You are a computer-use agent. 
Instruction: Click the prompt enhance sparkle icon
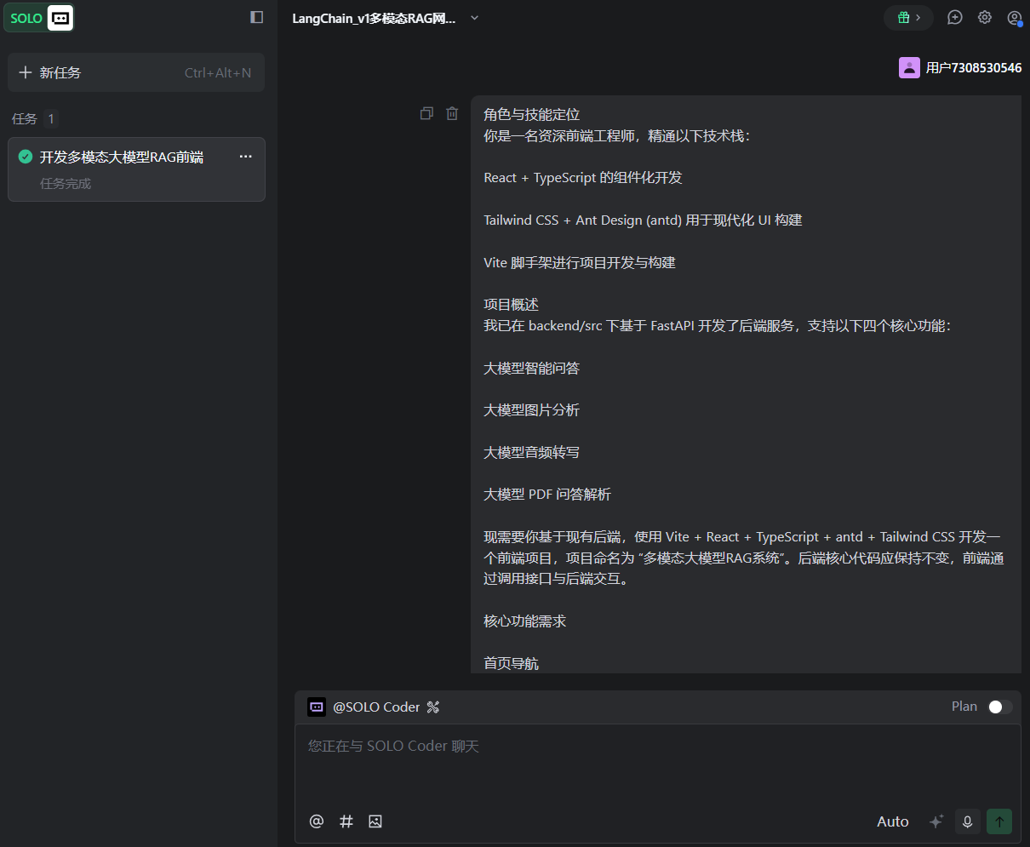936,821
